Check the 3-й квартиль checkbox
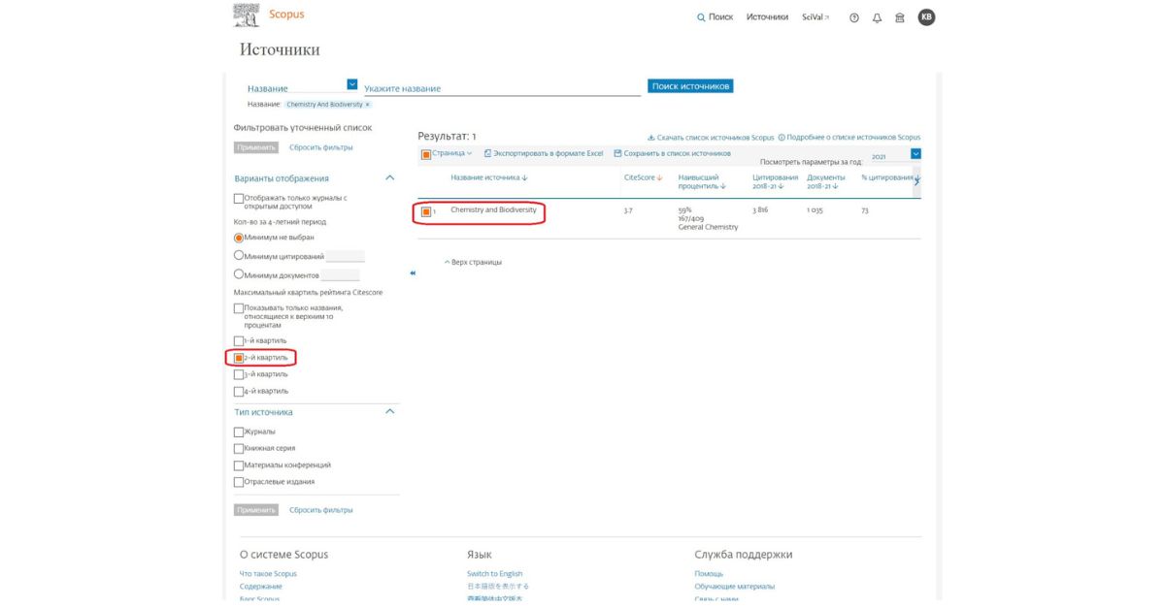Viewport: 1165px width, 608px height. coord(239,374)
